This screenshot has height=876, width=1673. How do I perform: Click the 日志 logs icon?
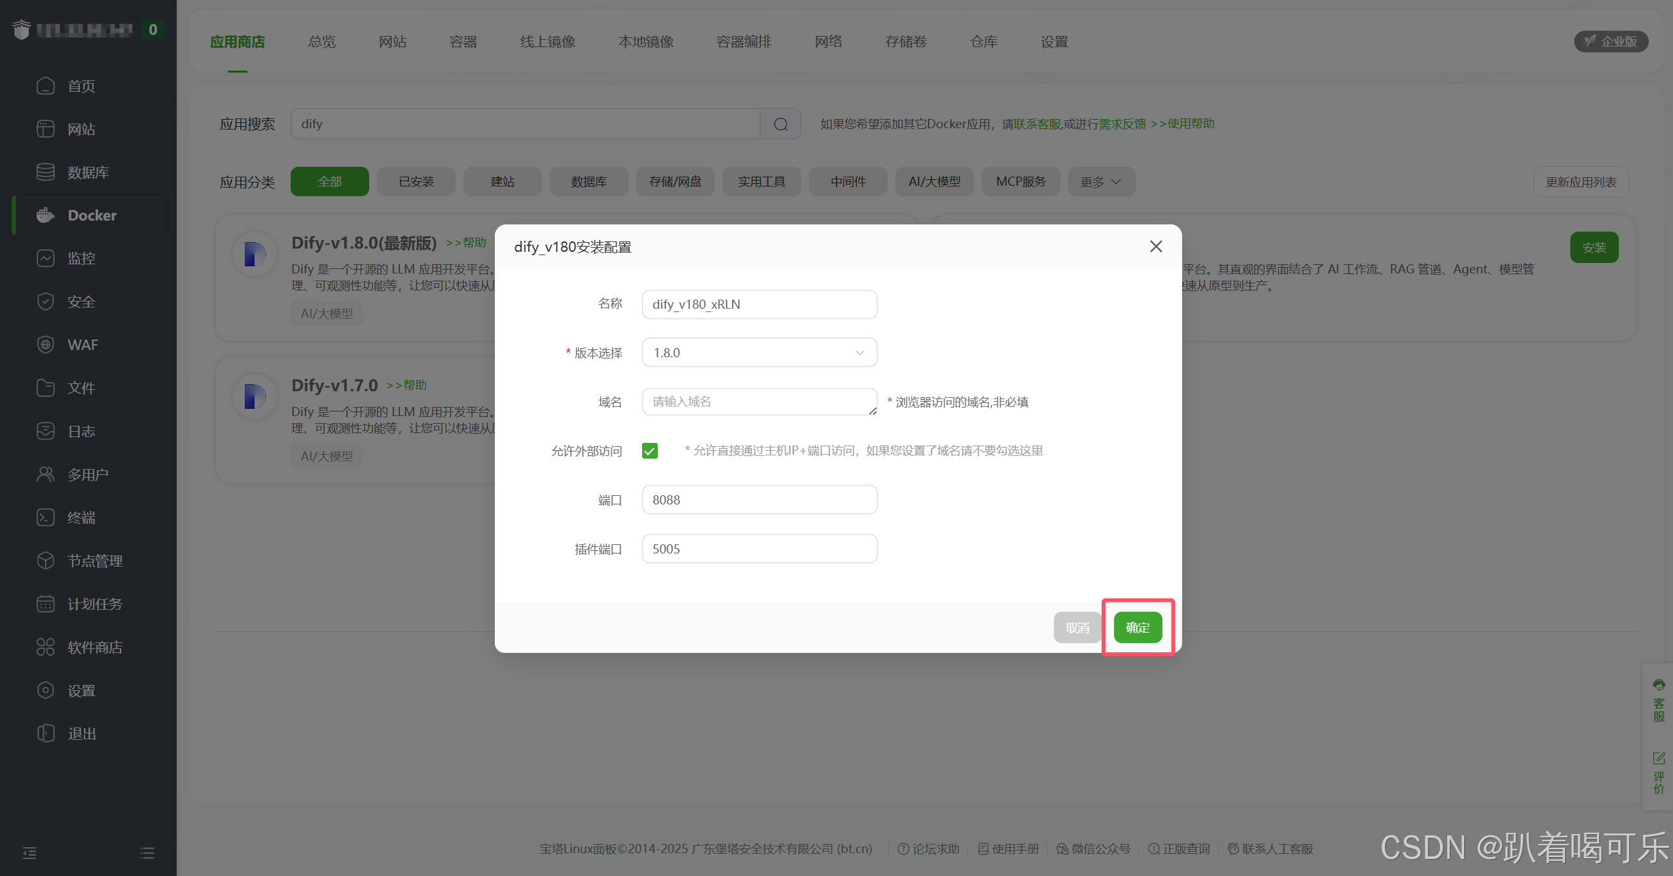pos(45,431)
